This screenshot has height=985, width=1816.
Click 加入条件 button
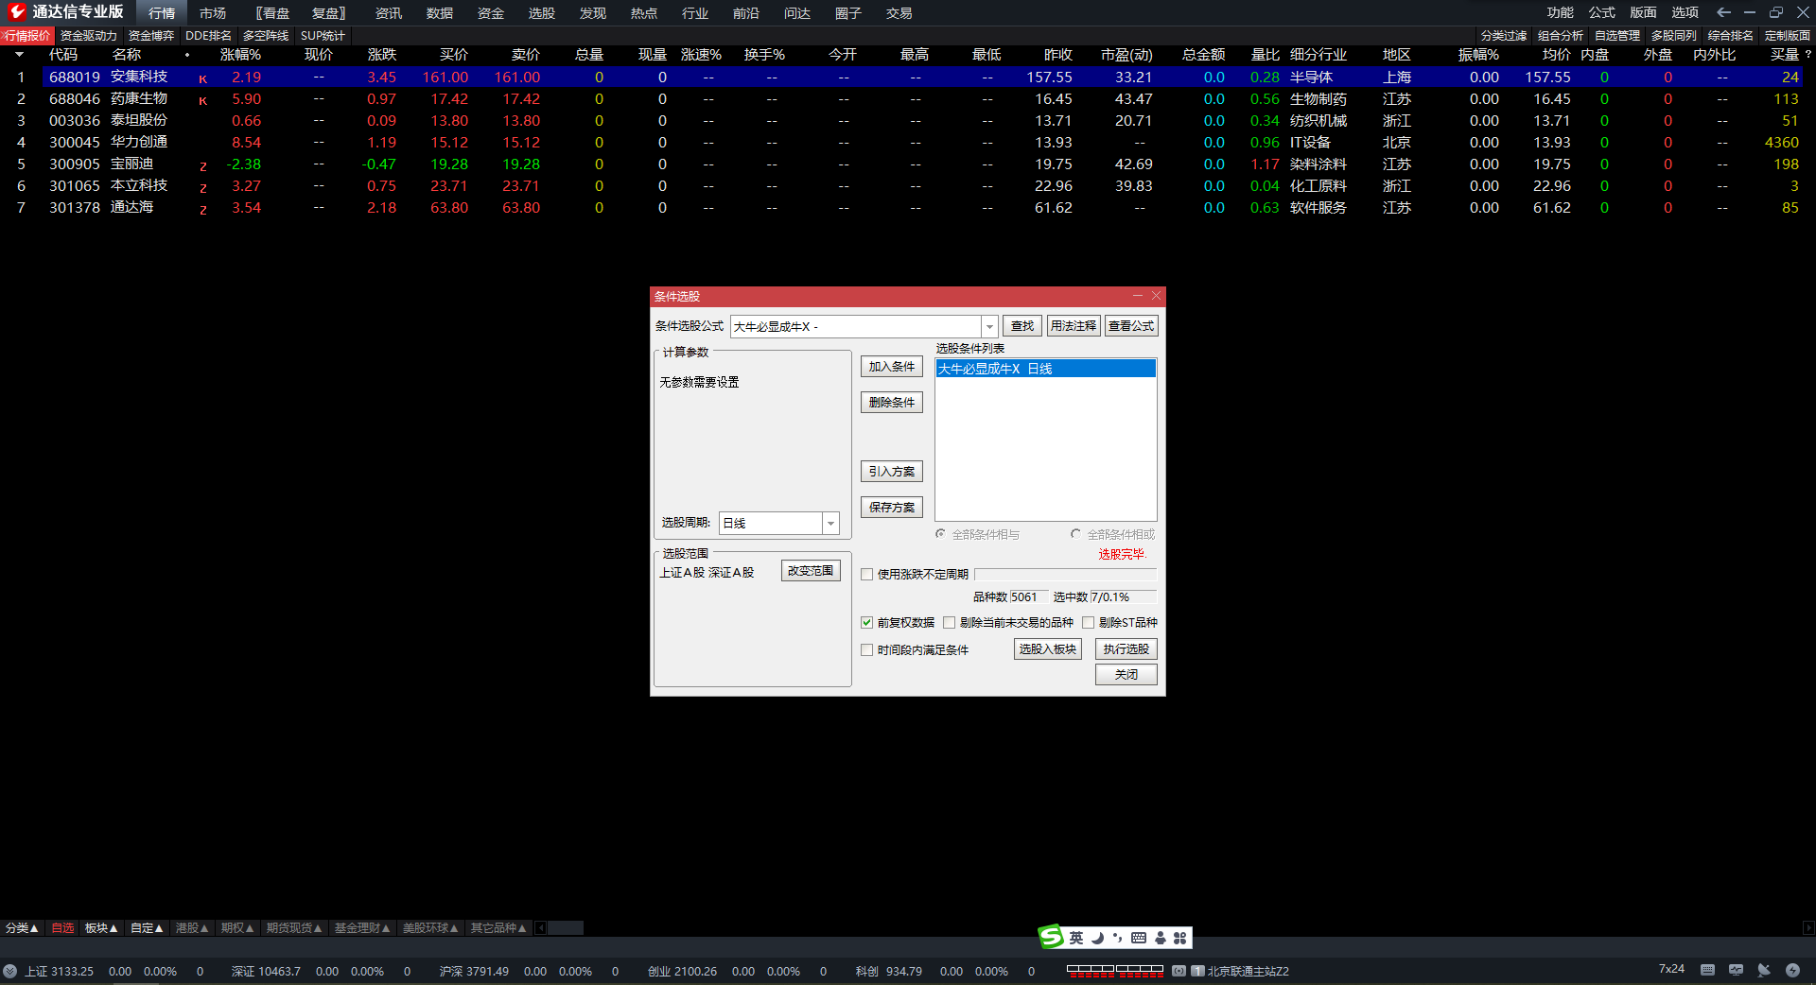891,367
